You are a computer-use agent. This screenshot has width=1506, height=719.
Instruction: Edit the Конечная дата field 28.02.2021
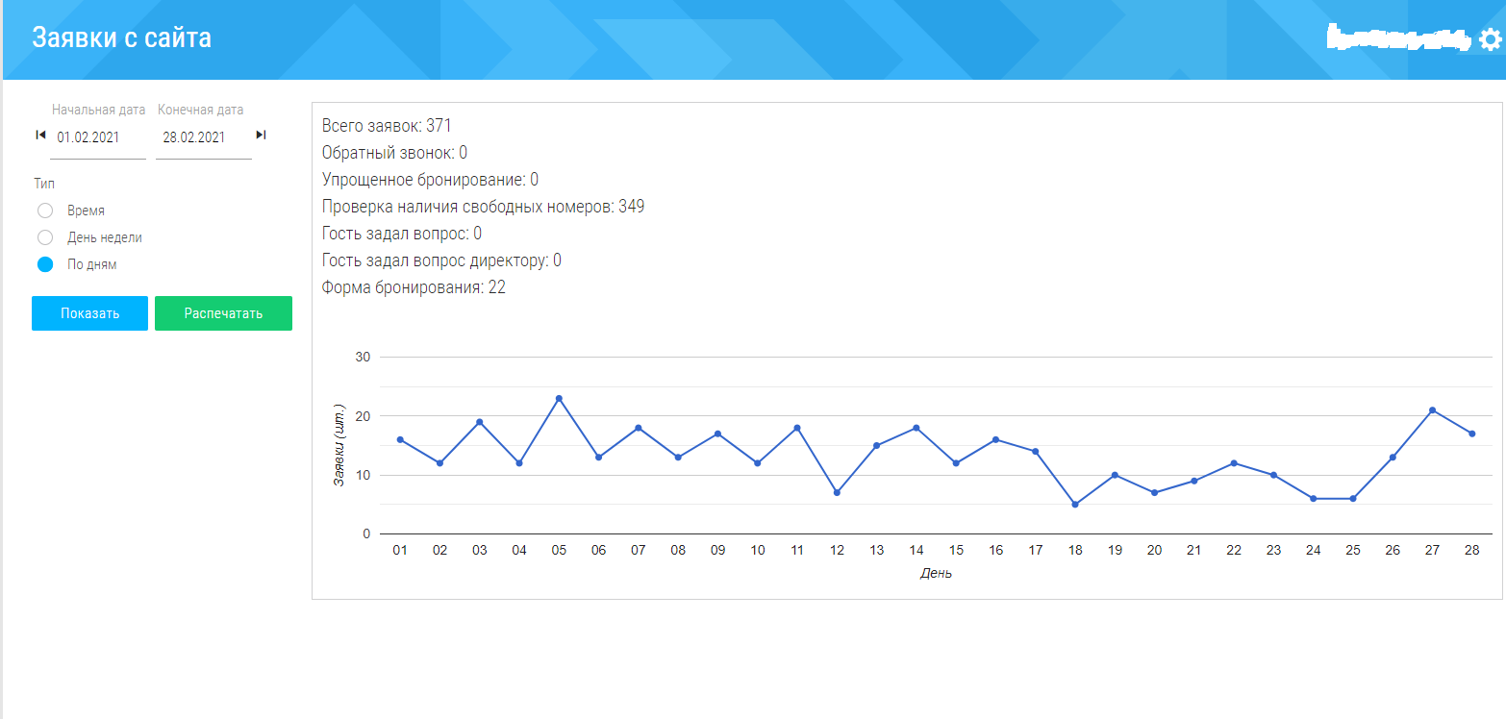pos(204,138)
